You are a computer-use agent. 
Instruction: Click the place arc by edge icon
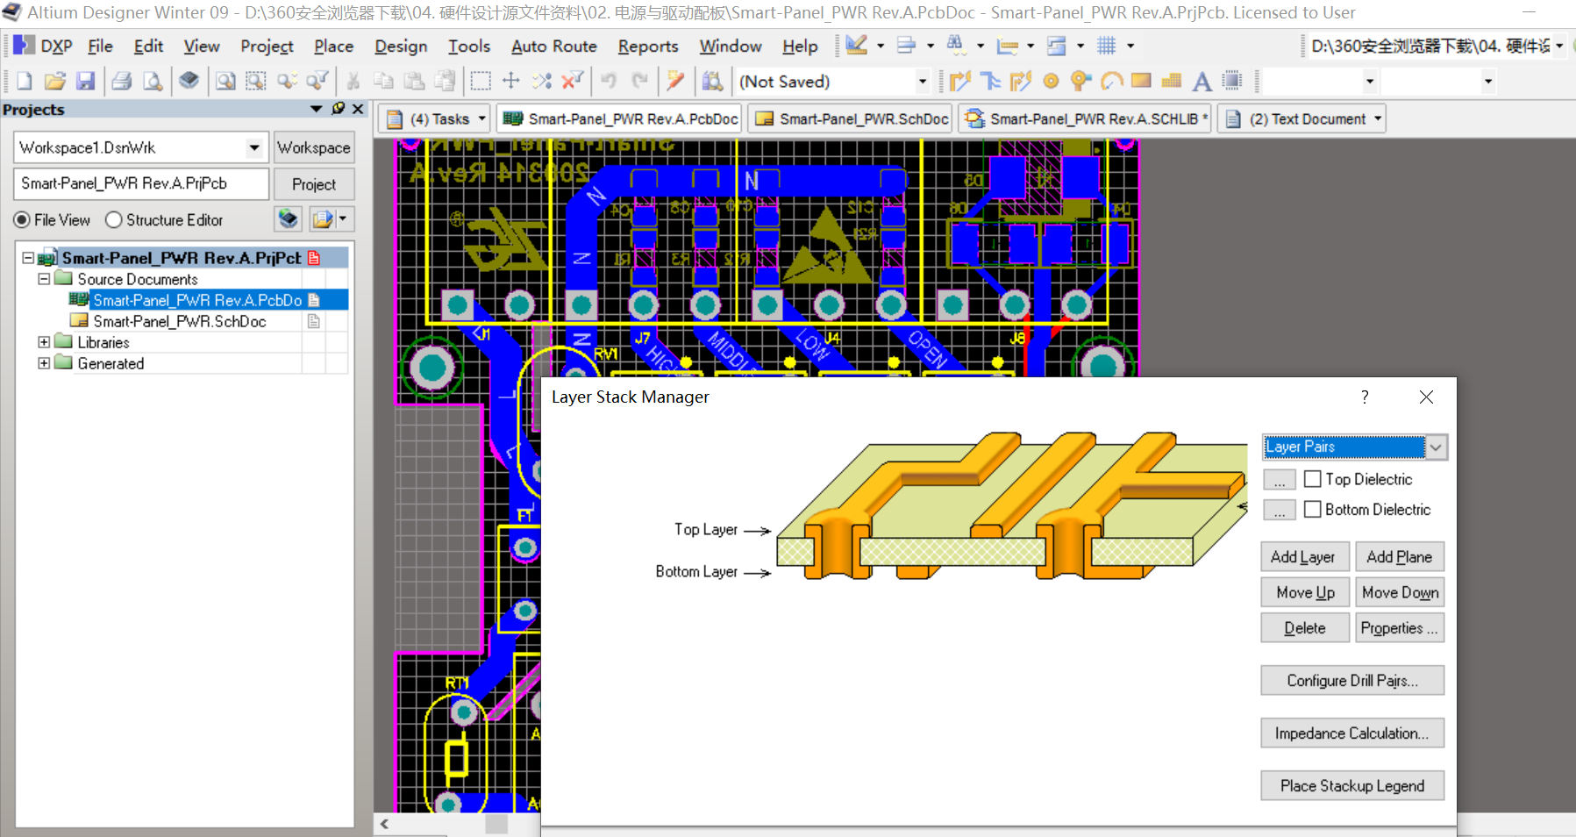coord(1111,82)
